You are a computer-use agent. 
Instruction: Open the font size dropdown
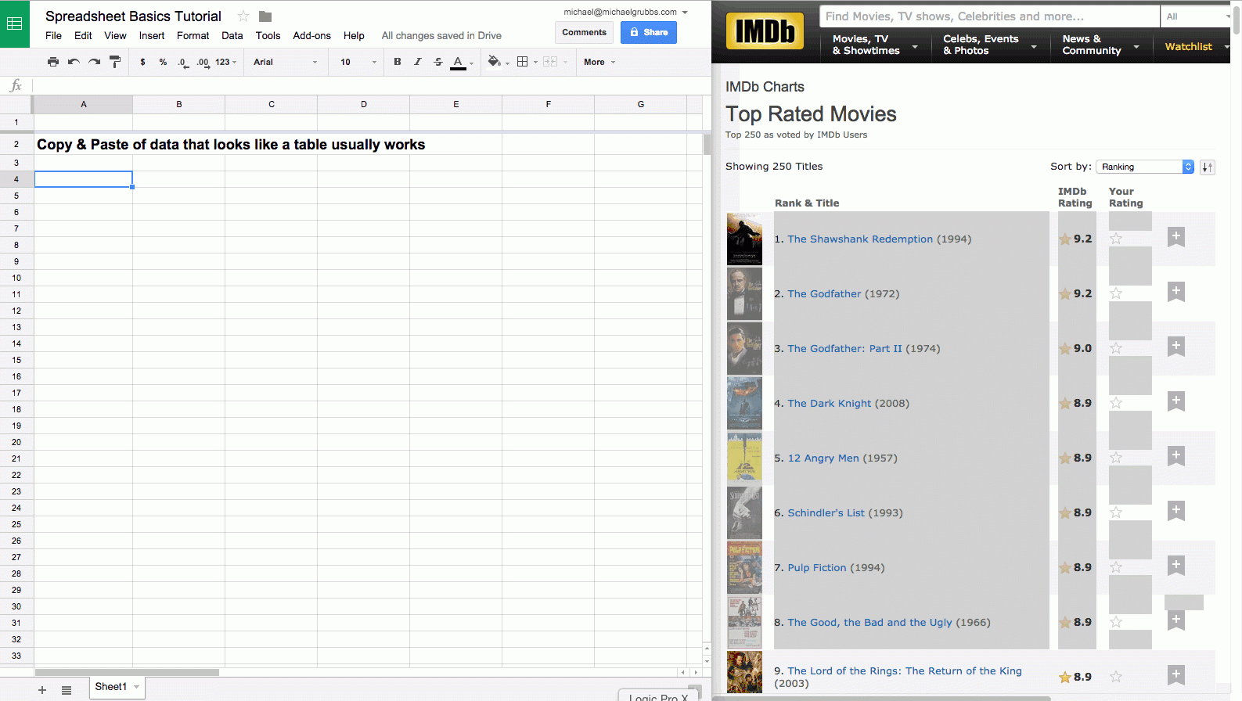(x=358, y=62)
